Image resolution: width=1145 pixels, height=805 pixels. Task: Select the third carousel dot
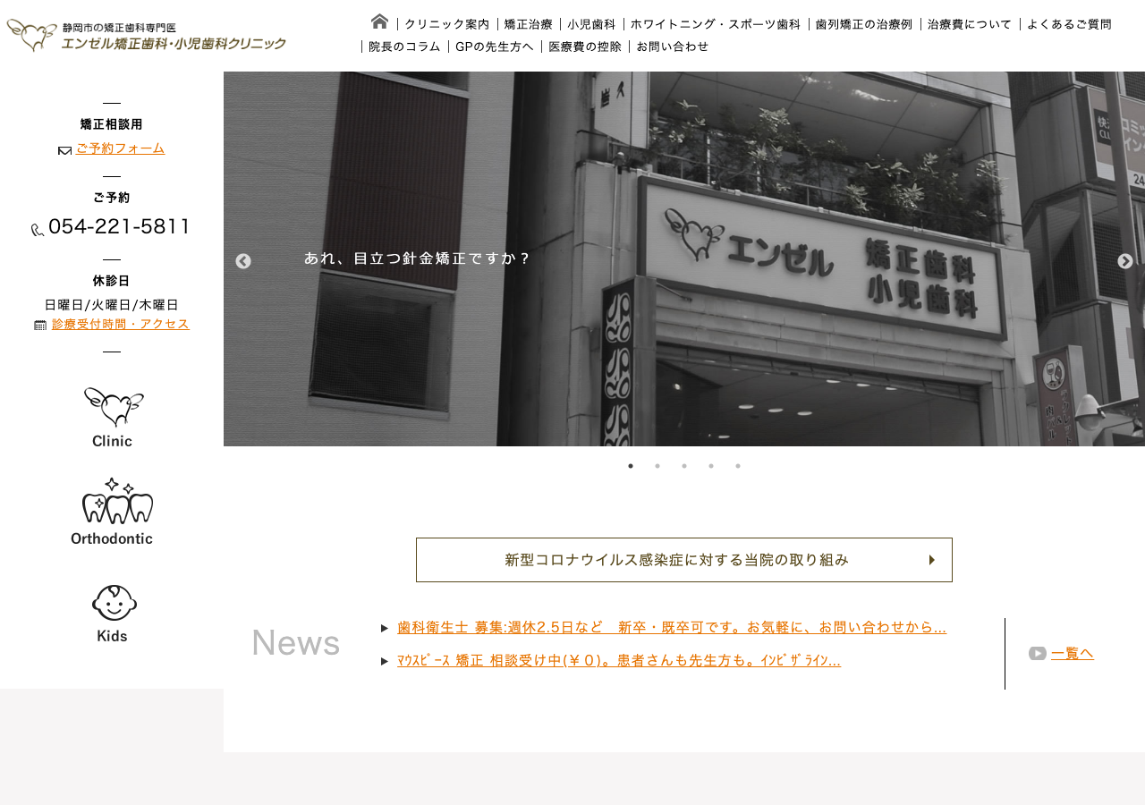[684, 466]
